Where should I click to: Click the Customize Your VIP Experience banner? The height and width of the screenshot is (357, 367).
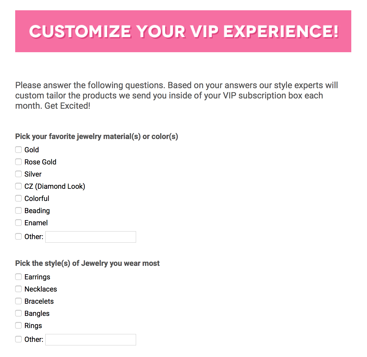click(183, 31)
